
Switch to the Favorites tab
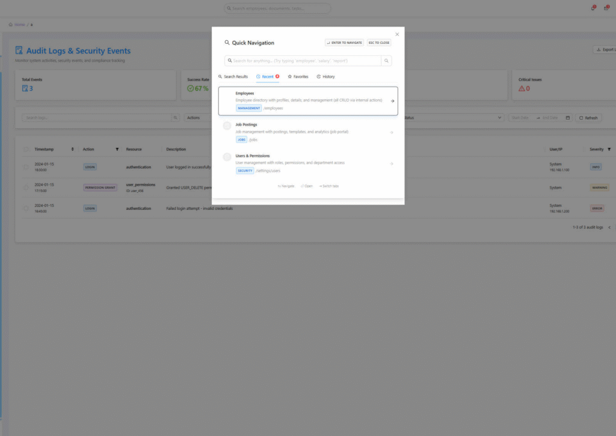[x=298, y=77]
